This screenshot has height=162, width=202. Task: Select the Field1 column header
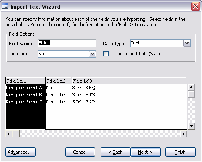click(x=25, y=81)
